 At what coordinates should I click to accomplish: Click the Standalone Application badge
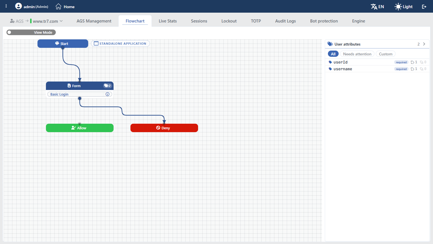point(120,44)
